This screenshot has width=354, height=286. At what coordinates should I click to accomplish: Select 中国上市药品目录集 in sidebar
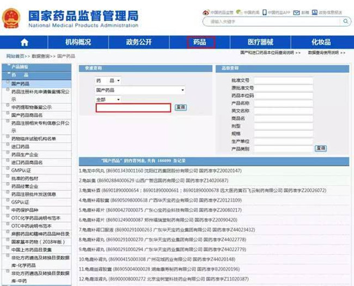tap(32, 250)
